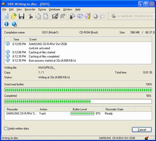Viewport: 156px width, 141px height.
Task: Click info icon beside Caching of files completed
Action: click(8, 56)
